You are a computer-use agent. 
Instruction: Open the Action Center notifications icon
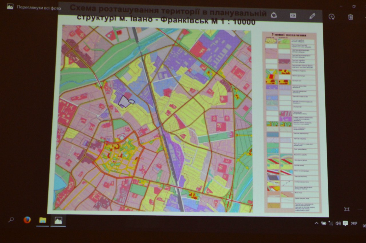pos(345,223)
